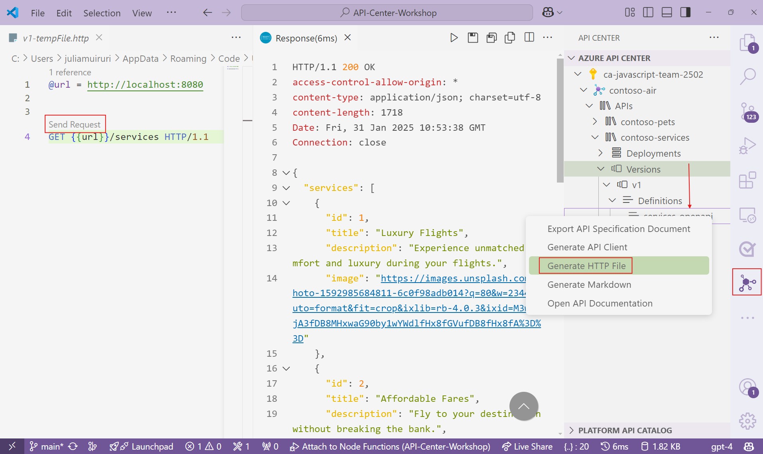
Task: Collapse the APIs tree node
Action: coord(589,106)
